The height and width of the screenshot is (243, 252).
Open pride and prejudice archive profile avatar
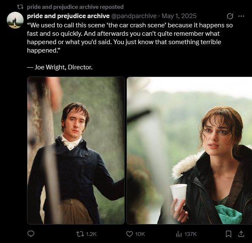15,20
